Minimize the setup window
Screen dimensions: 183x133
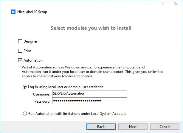coord(149,4)
